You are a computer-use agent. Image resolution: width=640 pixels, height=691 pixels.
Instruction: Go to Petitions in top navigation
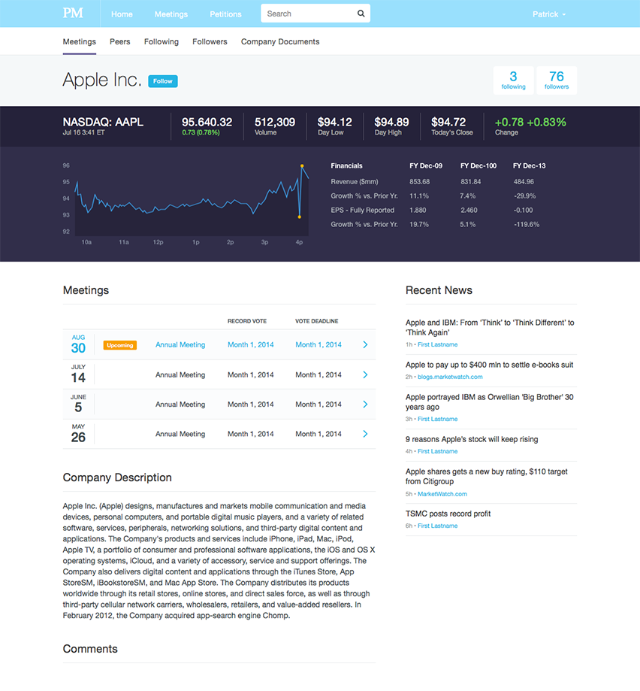pos(225,14)
